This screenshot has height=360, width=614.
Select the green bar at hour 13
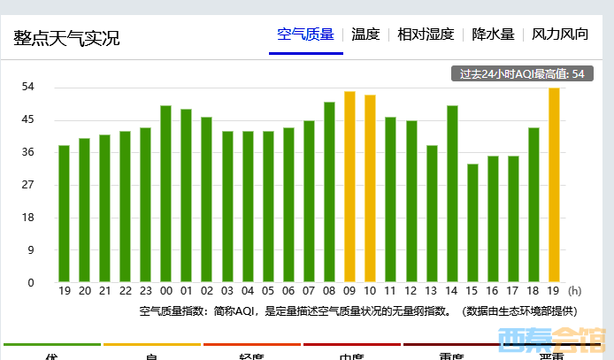[432, 213]
